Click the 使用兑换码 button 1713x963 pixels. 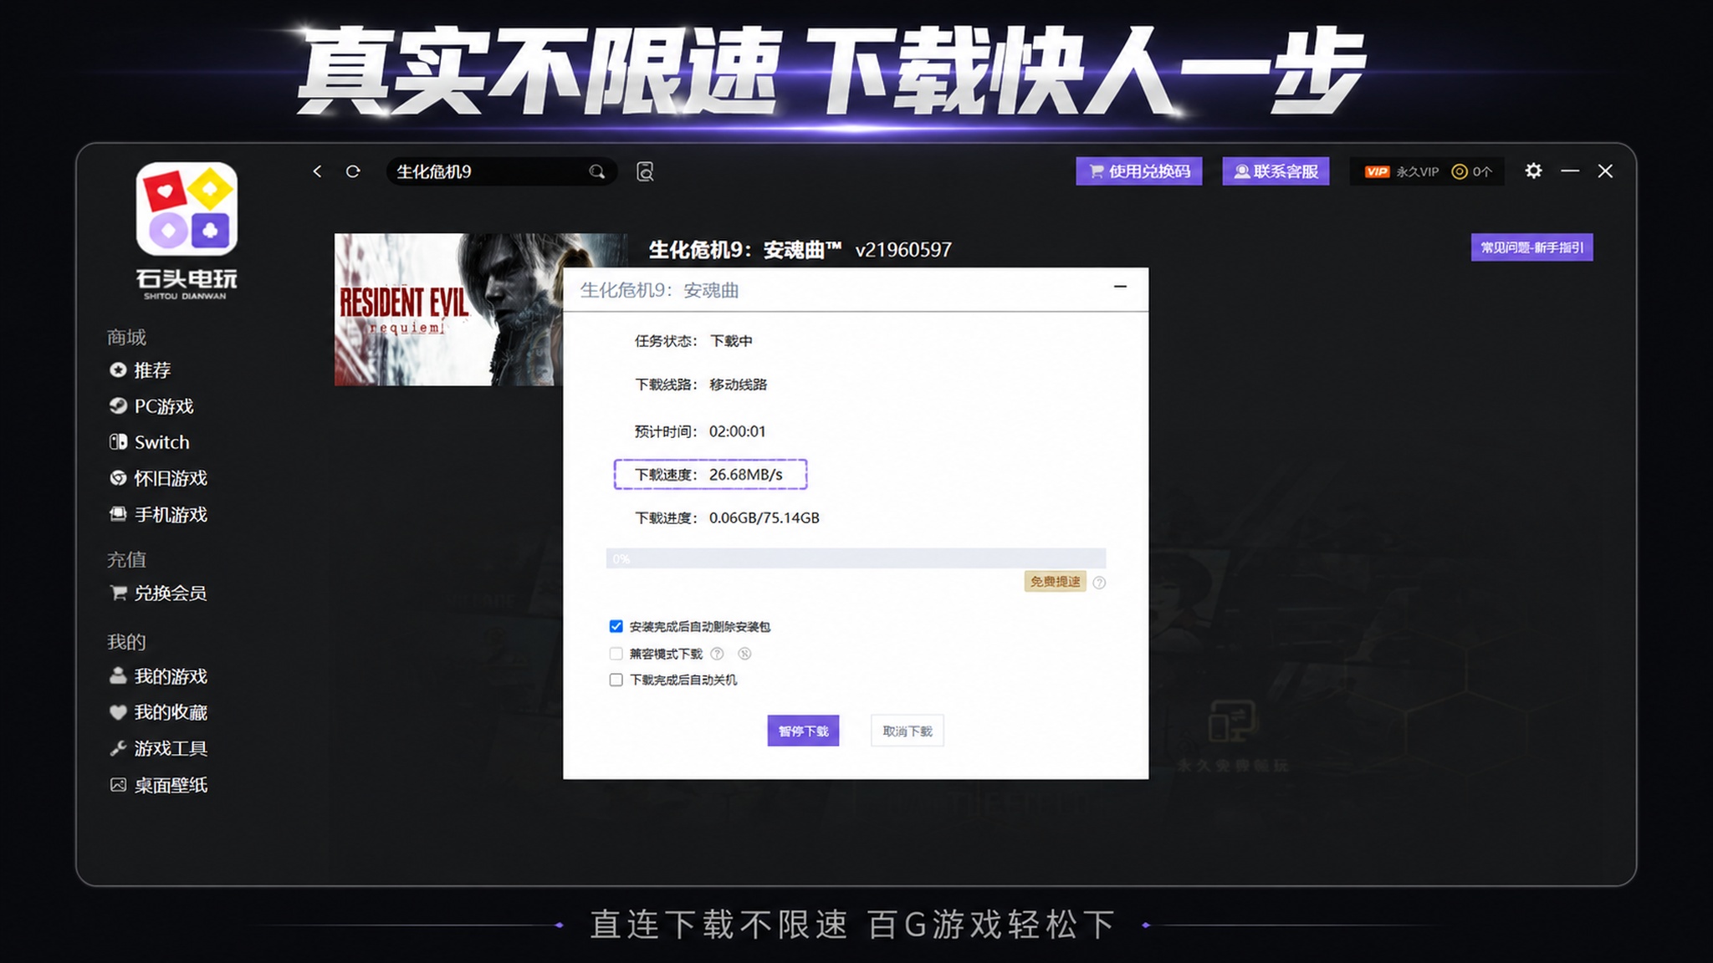pos(1139,171)
